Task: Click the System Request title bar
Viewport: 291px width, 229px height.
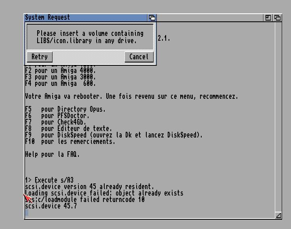Action: [x=86, y=18]
